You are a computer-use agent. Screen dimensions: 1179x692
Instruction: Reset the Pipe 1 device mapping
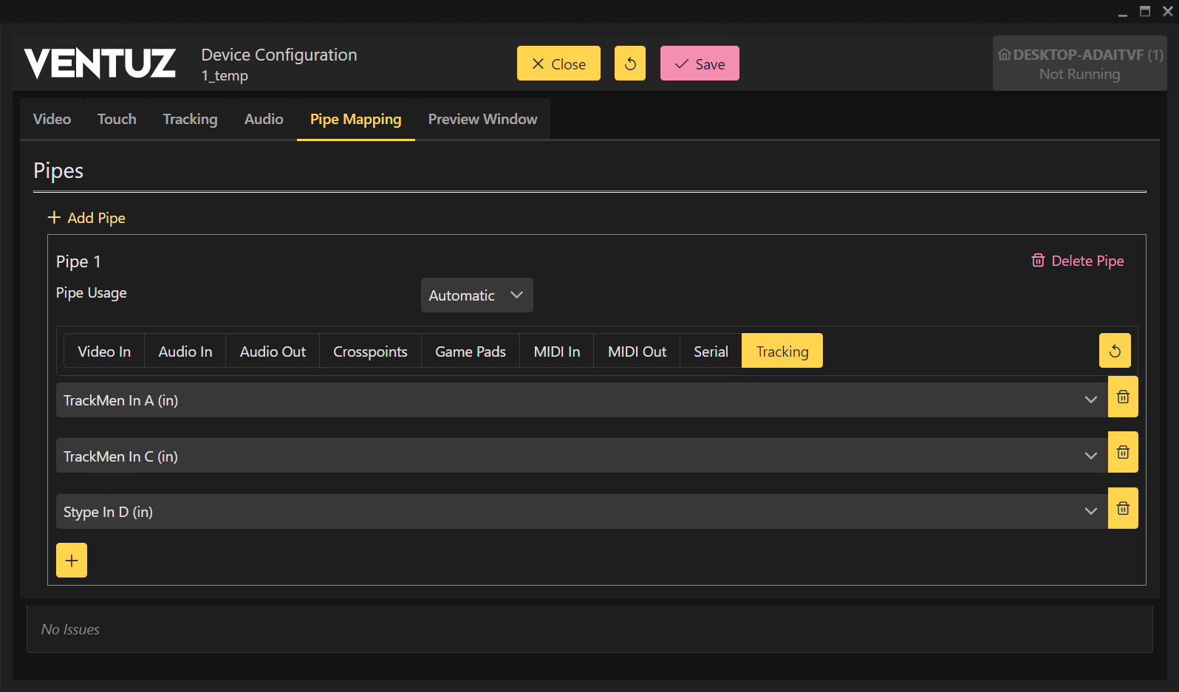point(1115,351)
